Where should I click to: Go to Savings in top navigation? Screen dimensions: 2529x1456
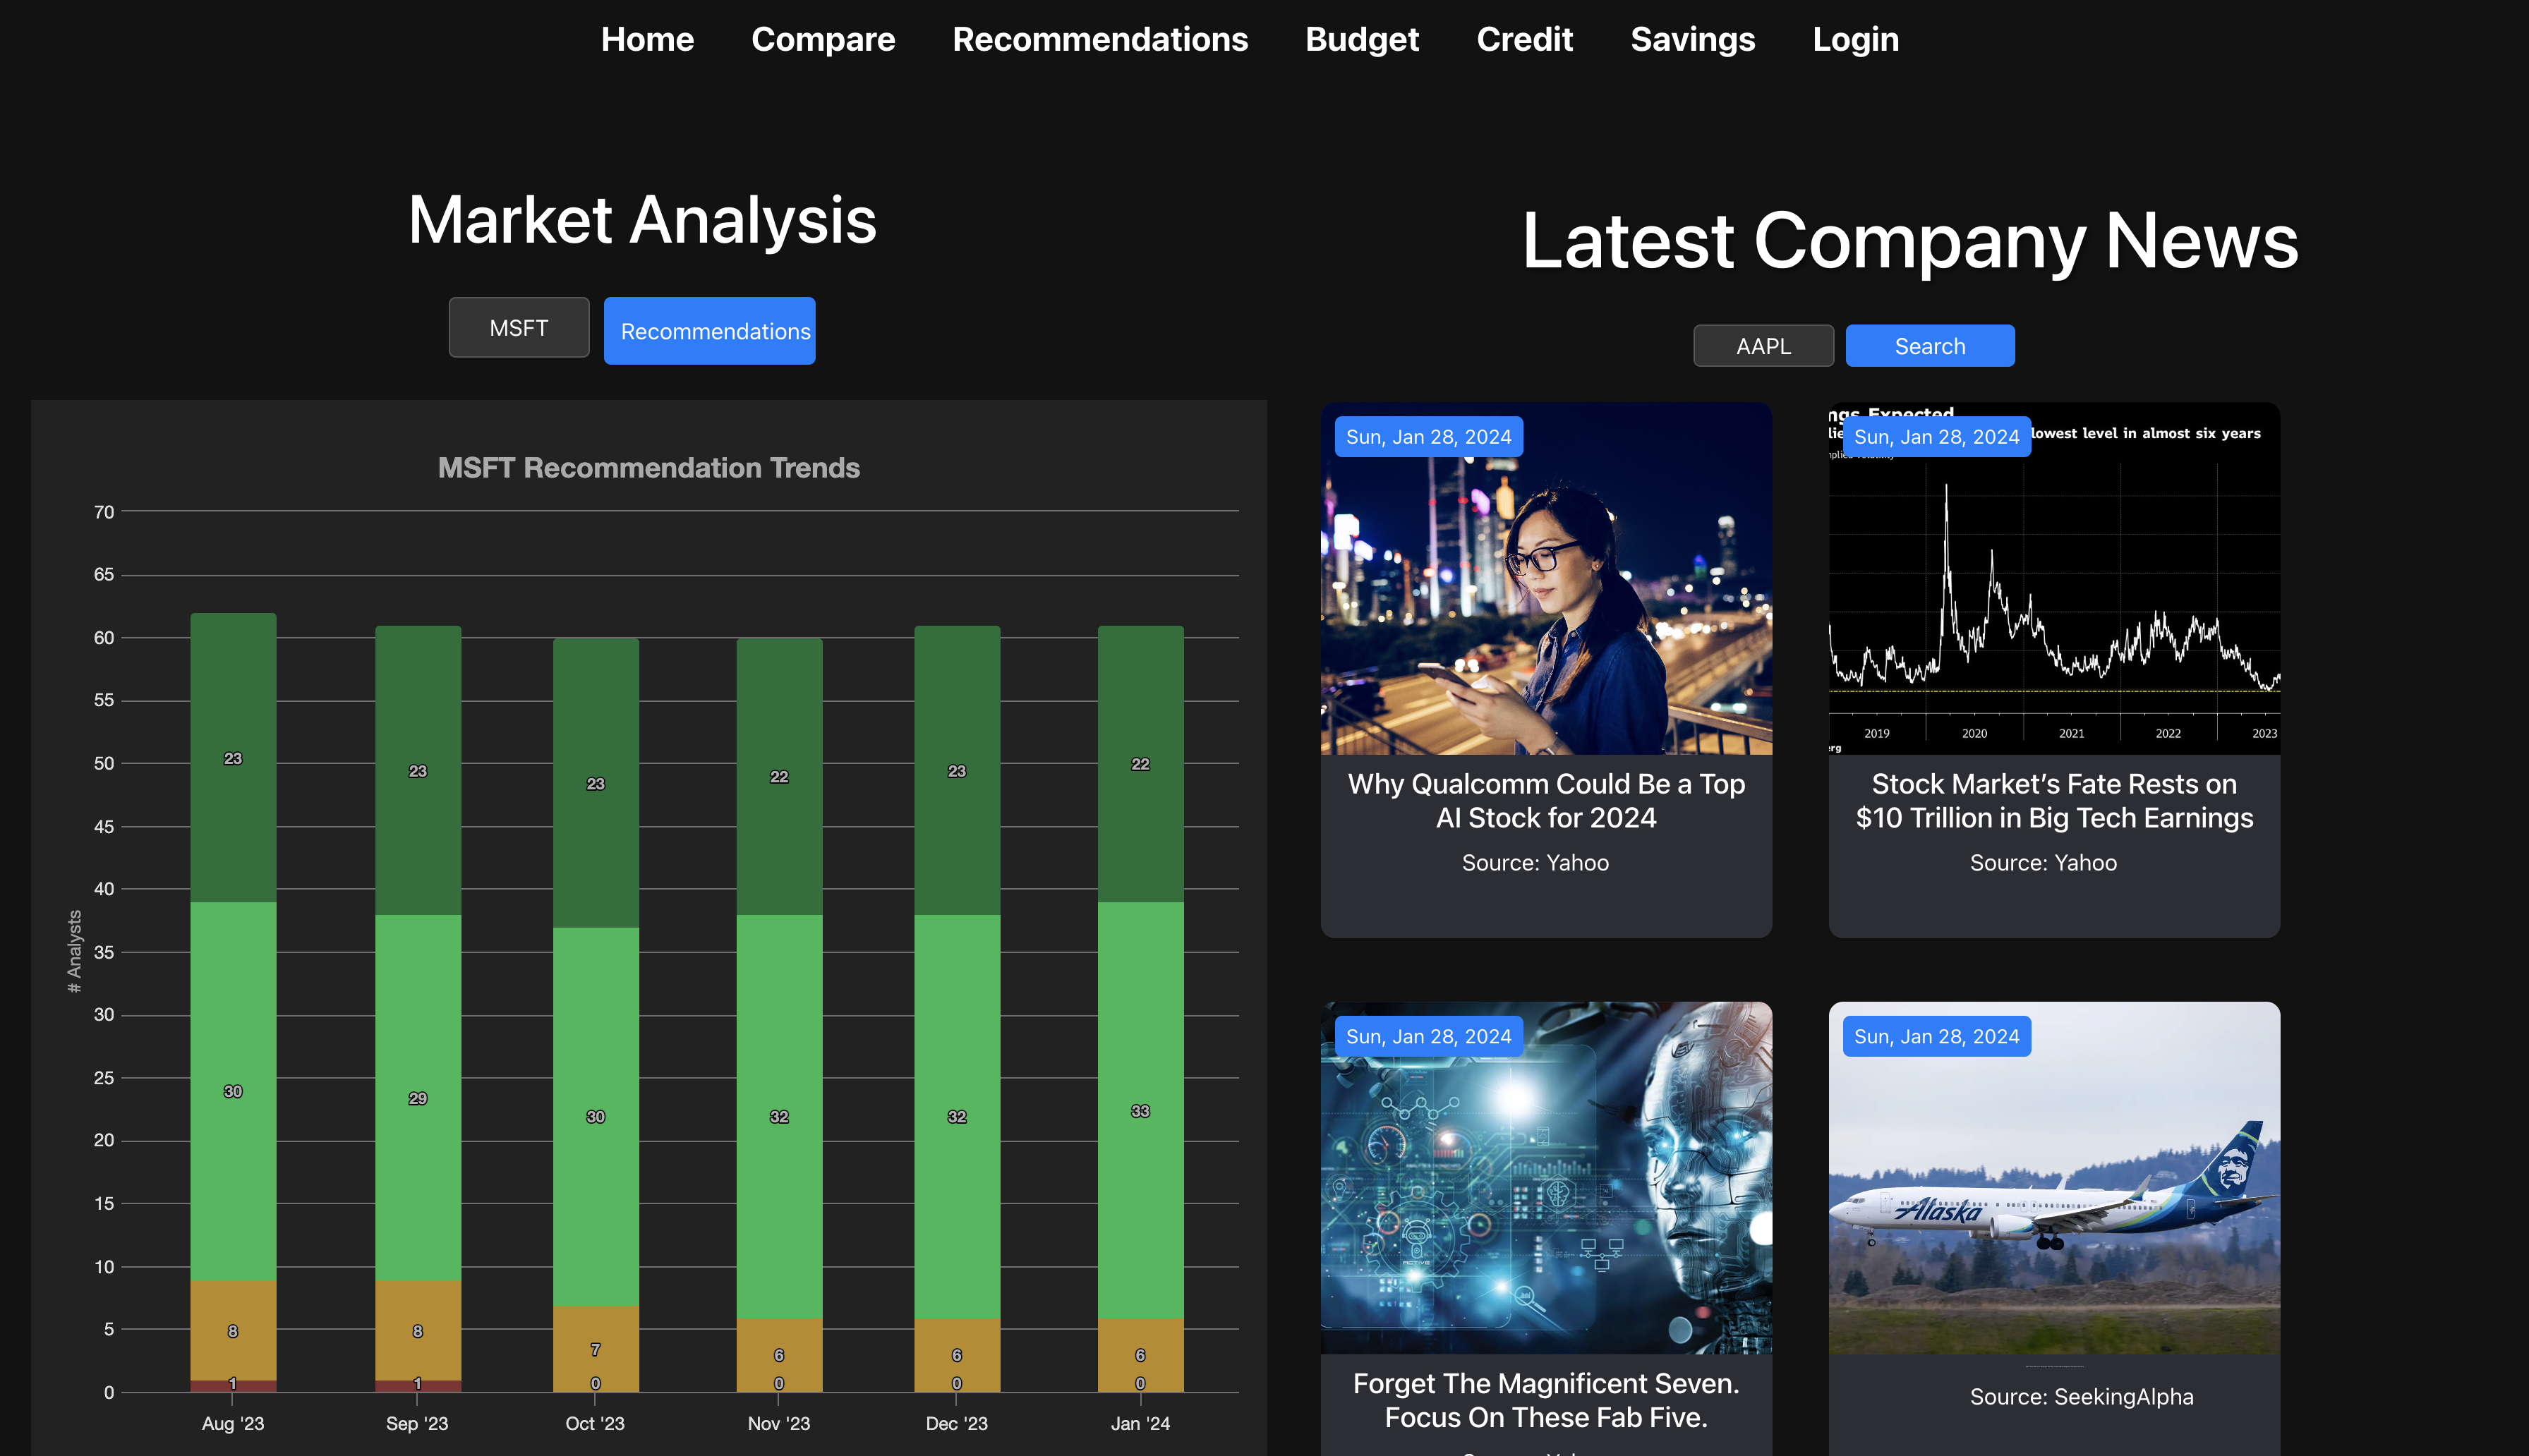pos(1692,39)
